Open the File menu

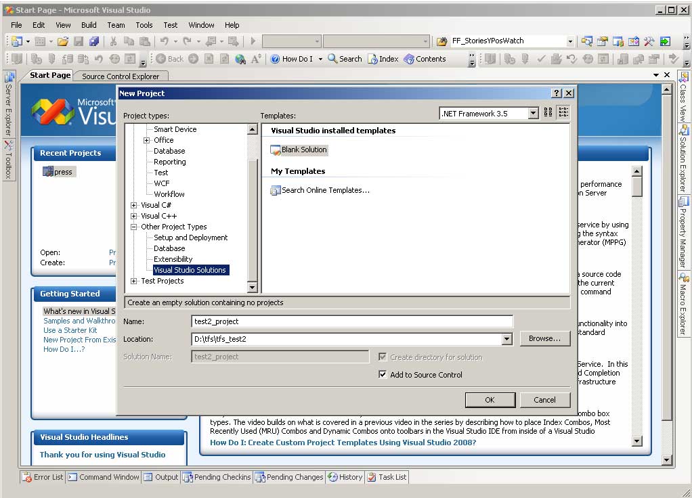point(16,25)
